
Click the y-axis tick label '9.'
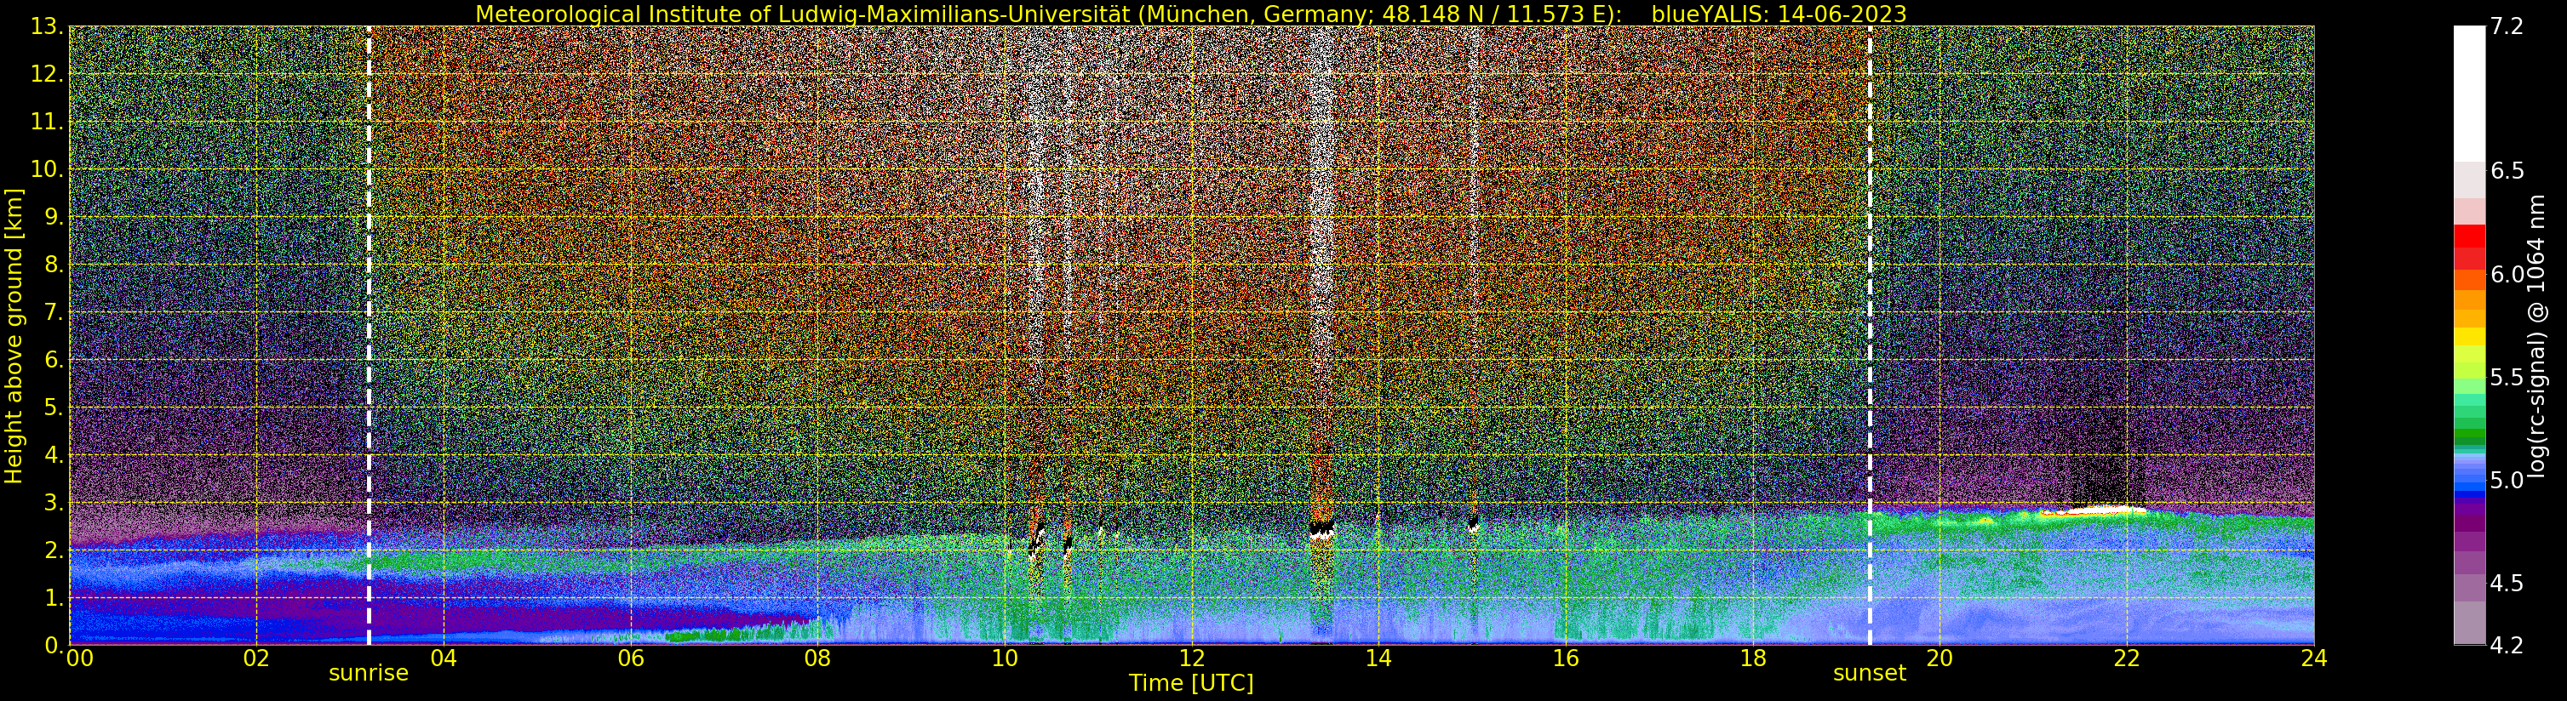point(53,217)
